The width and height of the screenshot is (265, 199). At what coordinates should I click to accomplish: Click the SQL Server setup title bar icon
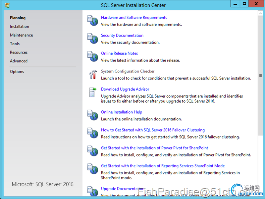coord(7,5)
